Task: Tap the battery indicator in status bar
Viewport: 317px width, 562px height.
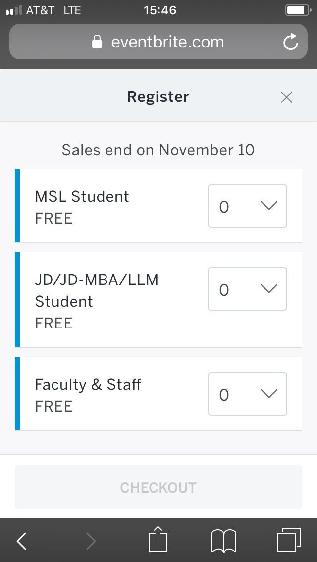Action: pyautogui.click(x=297, y=10)
